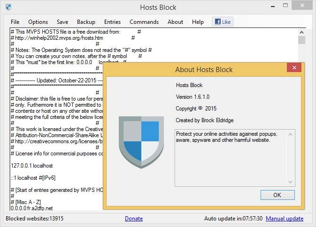Screen dimensions: 316x227
Task: Click the creativecommons.org licenses line
Action: pos(57,141)
